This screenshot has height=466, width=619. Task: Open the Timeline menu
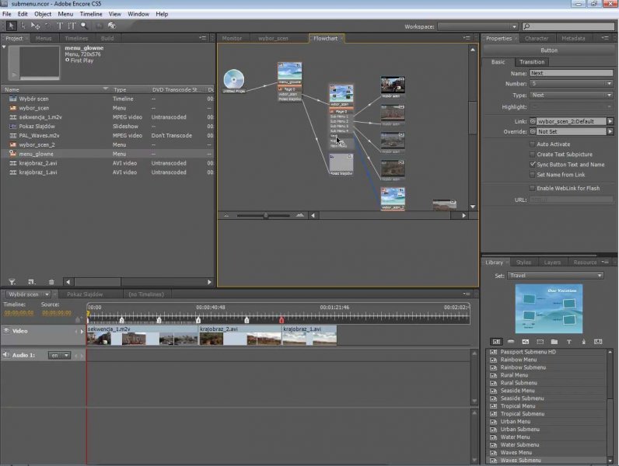(x=90, y=14)
